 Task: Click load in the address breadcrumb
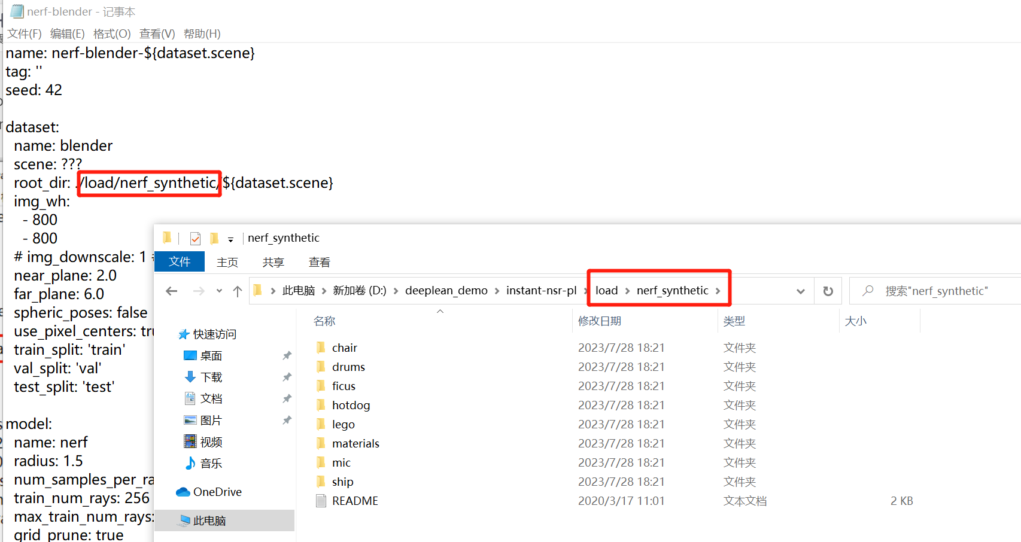(606, 291)
